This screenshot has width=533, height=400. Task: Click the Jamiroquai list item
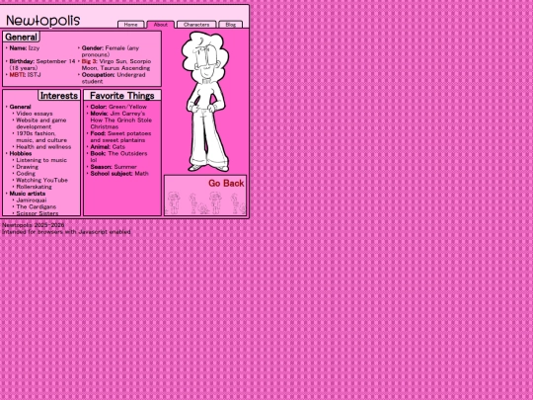(x=32, y=200)
